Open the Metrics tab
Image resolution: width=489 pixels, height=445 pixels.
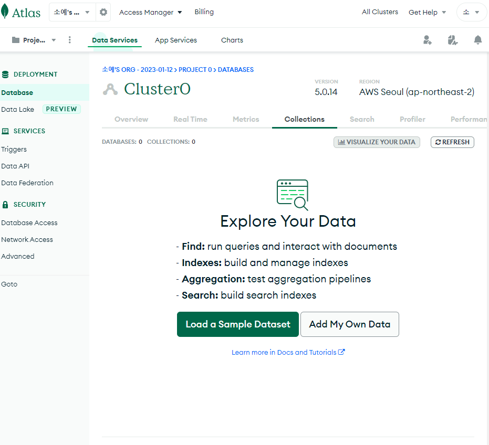(x=246, y=119)
